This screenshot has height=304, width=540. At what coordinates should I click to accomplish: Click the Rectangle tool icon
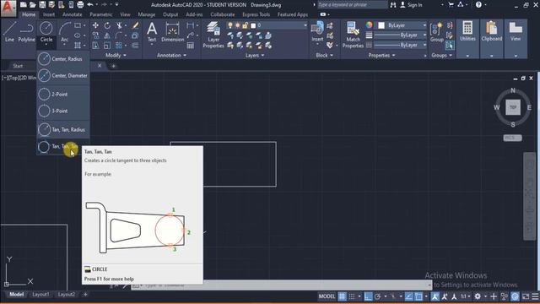coord(78,25)
